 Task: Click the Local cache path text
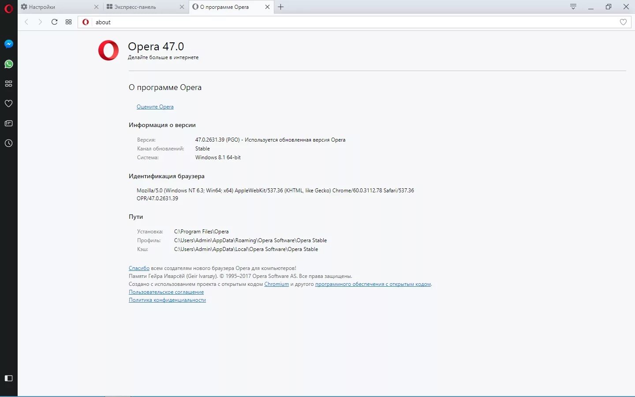(x=246, y=249)
